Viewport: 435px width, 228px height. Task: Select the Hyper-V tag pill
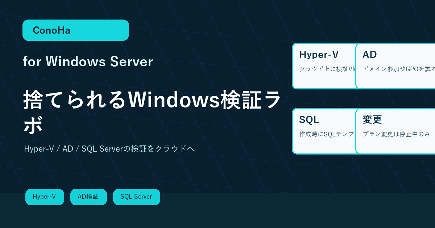tap(45, 197)
